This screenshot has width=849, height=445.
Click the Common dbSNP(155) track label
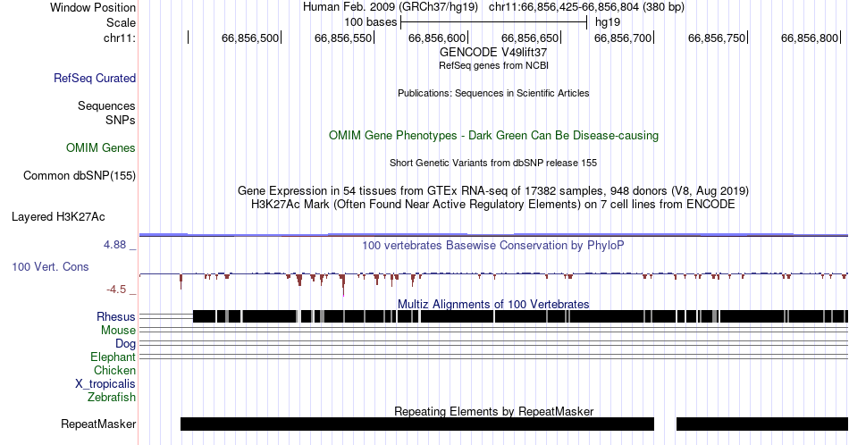point(80,175)
